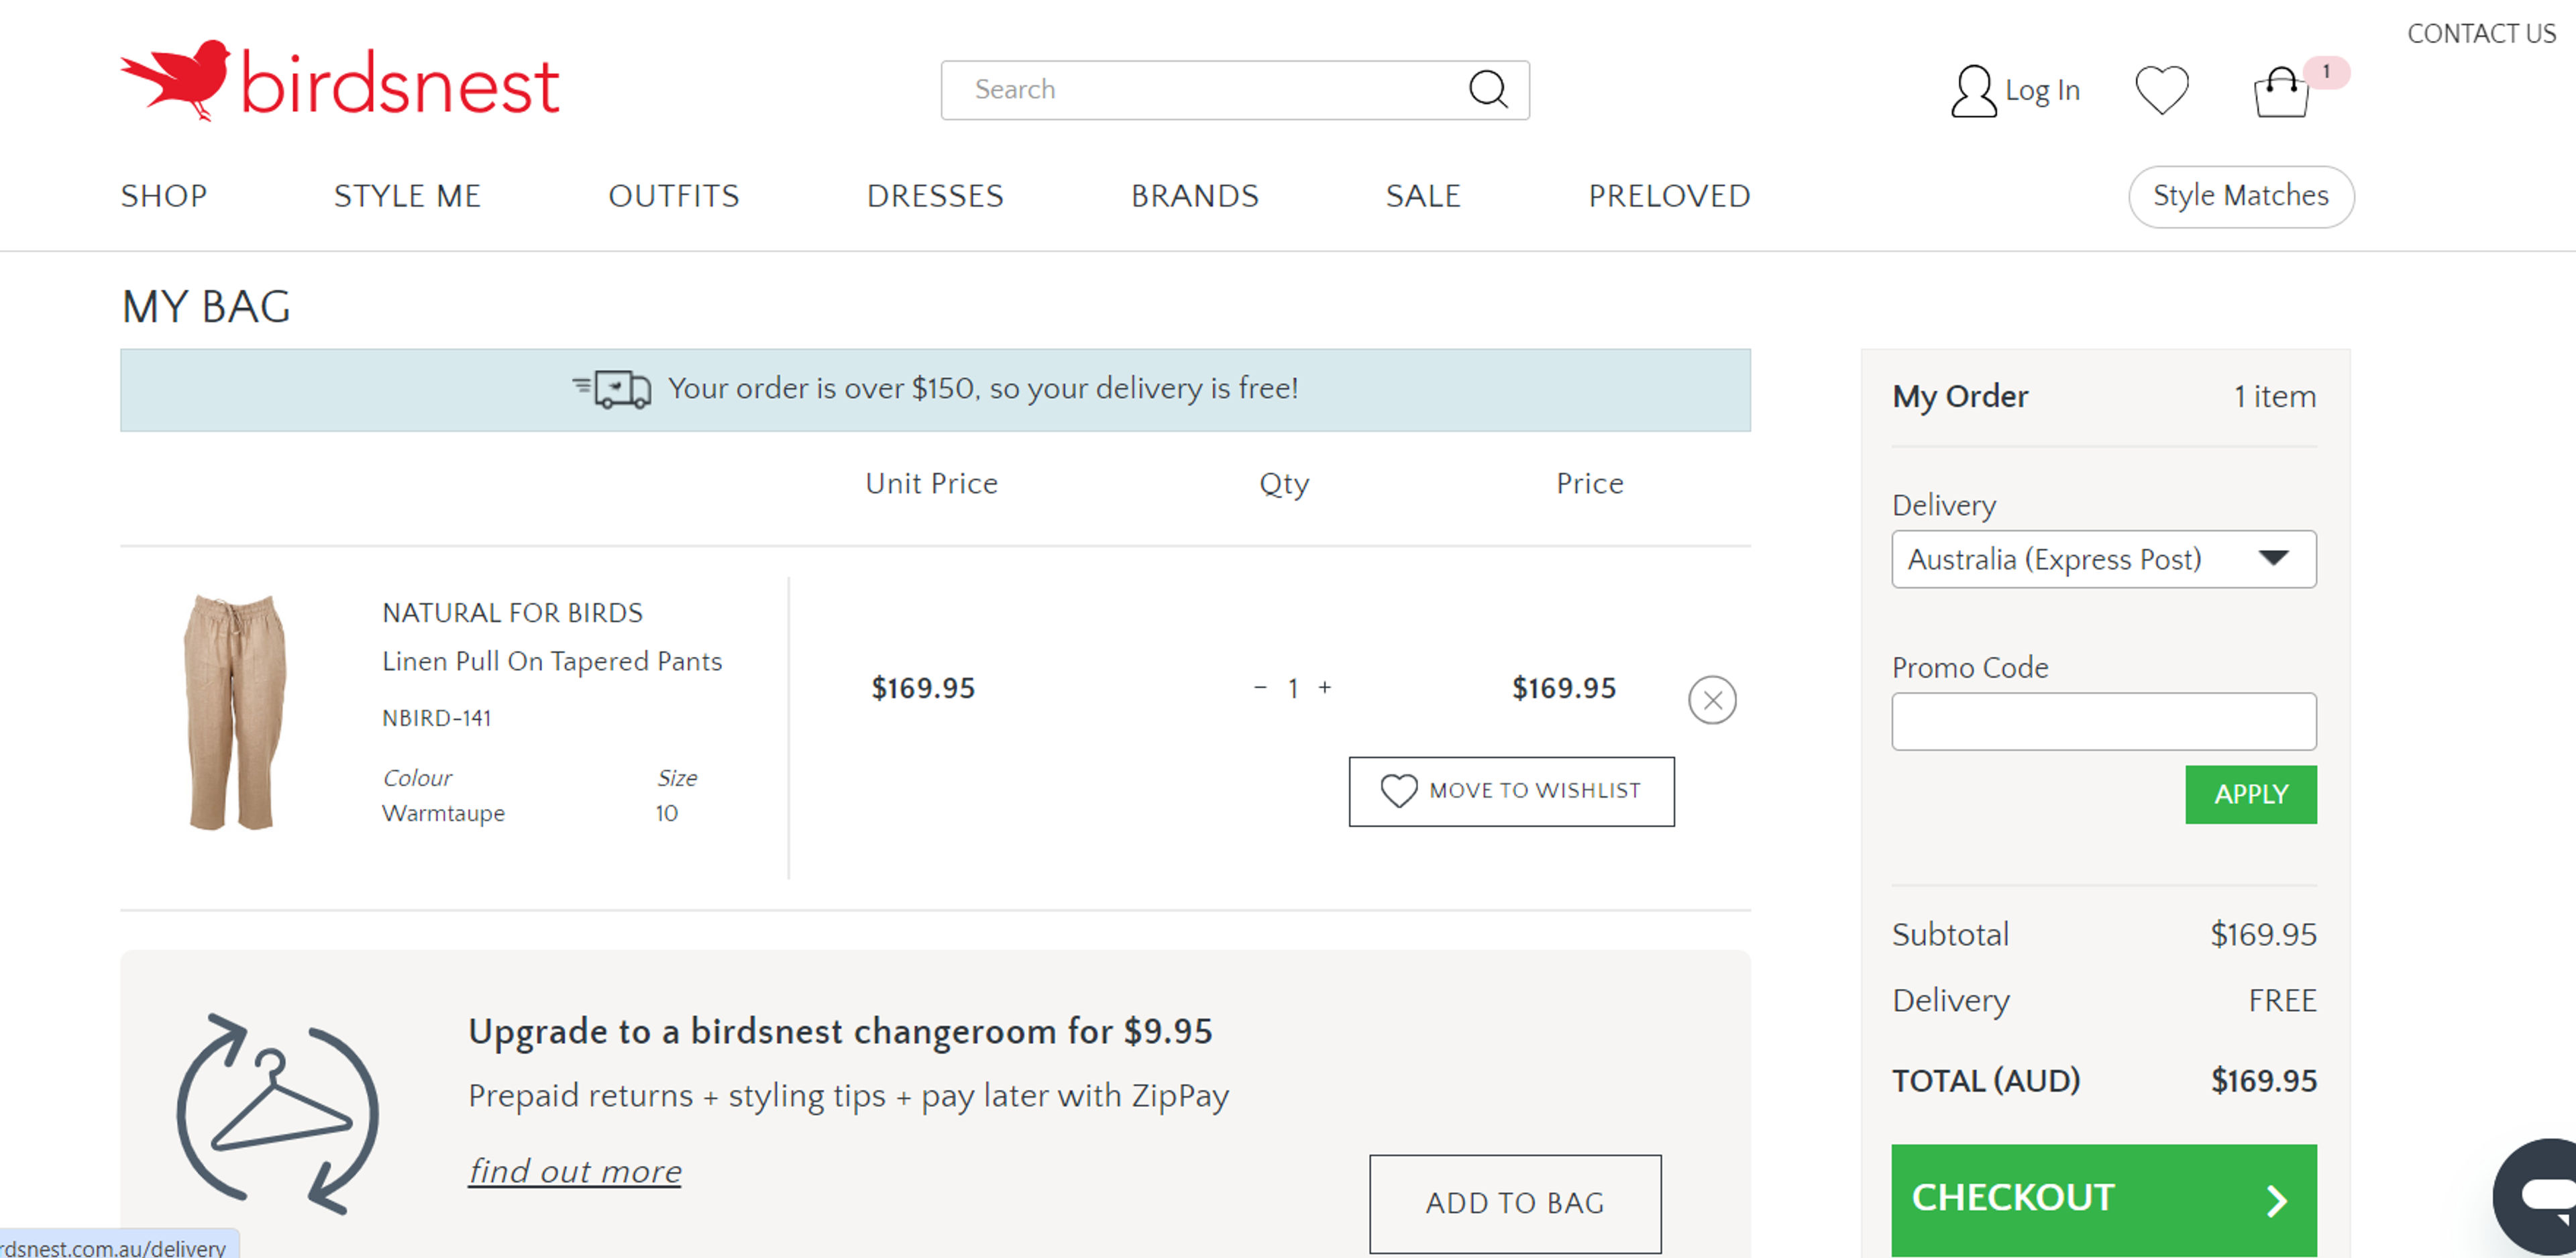The image size is (2576, 1258).
Task: Click the Unit Price value $169.95
Action: pos(922,688)
